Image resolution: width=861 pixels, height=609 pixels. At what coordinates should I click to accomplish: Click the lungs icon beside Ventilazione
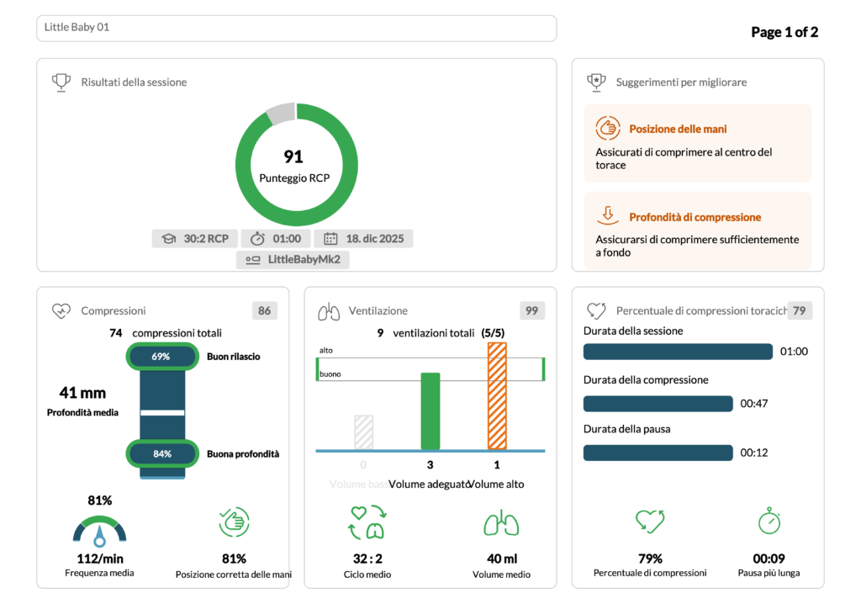pos(329,311)
